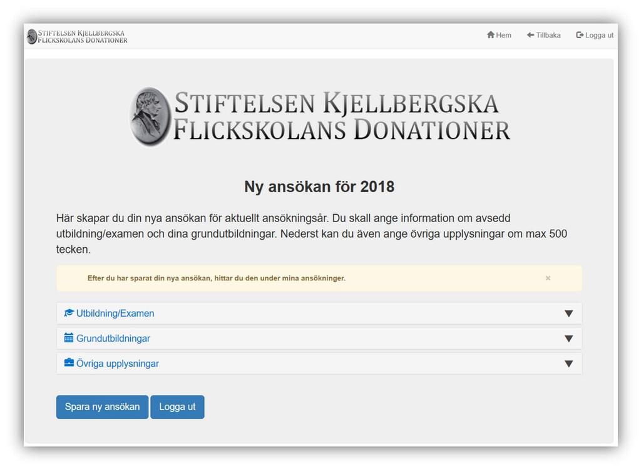The width and height of the screenshot is (641, 470).
Task: Click the Tillbaka back link
Action: click(543, 35)
